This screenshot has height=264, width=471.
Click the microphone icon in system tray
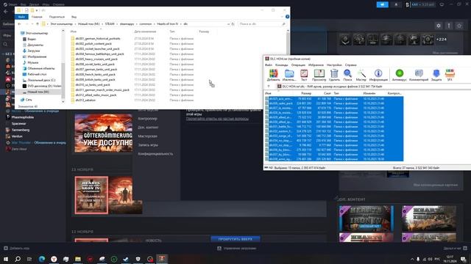(x=418, y=259)
